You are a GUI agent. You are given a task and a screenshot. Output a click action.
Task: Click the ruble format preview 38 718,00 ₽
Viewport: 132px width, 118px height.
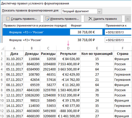click(86, 40)
